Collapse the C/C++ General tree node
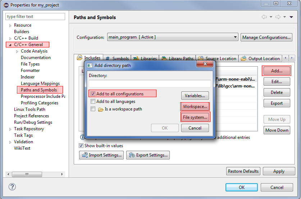301x199 pixels. pyautogui.click(x=10, y=45)
